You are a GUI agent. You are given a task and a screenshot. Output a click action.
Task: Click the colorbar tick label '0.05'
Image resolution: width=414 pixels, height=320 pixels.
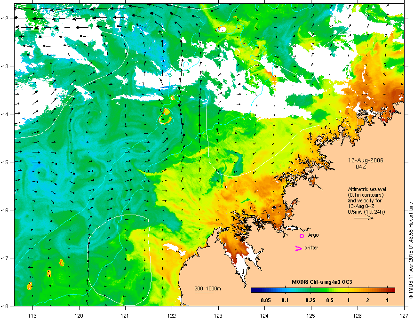(266, 300)
